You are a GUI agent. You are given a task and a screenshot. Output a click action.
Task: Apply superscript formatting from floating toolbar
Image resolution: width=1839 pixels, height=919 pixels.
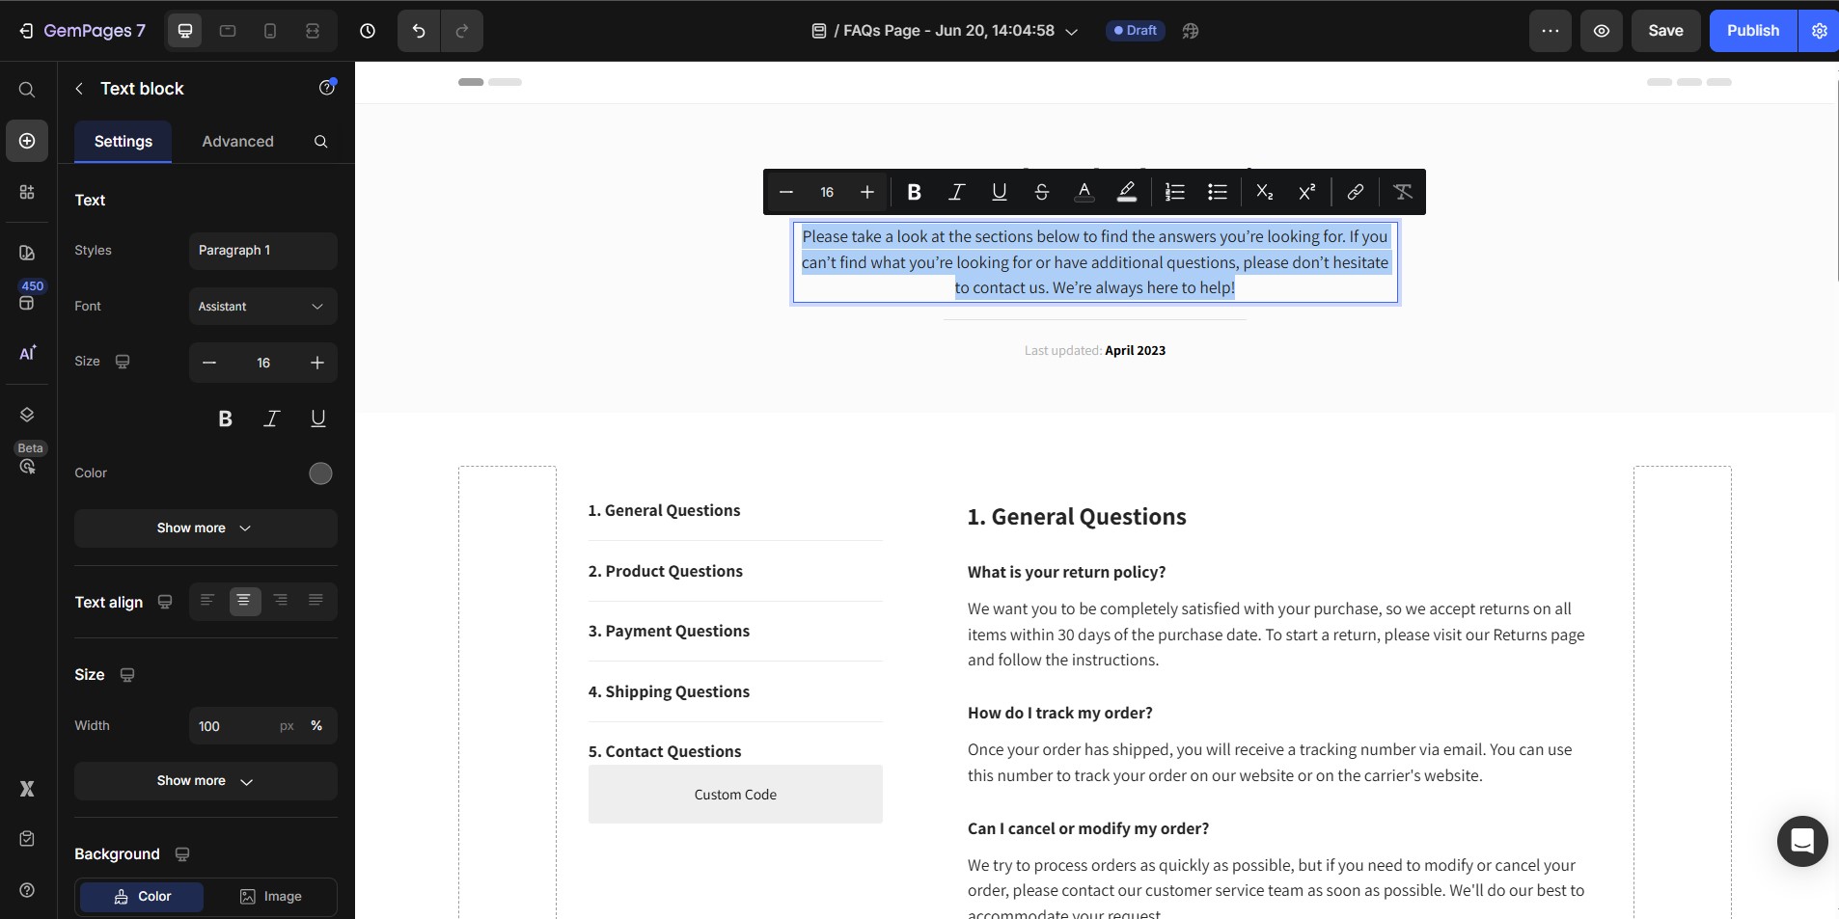tap(1306, 192)
